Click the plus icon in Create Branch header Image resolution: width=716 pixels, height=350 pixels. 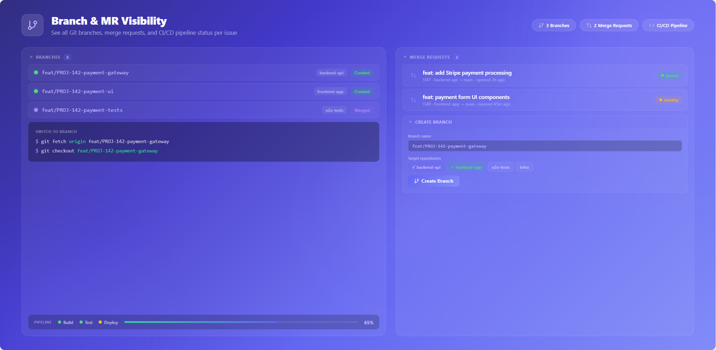click(410, 122)
